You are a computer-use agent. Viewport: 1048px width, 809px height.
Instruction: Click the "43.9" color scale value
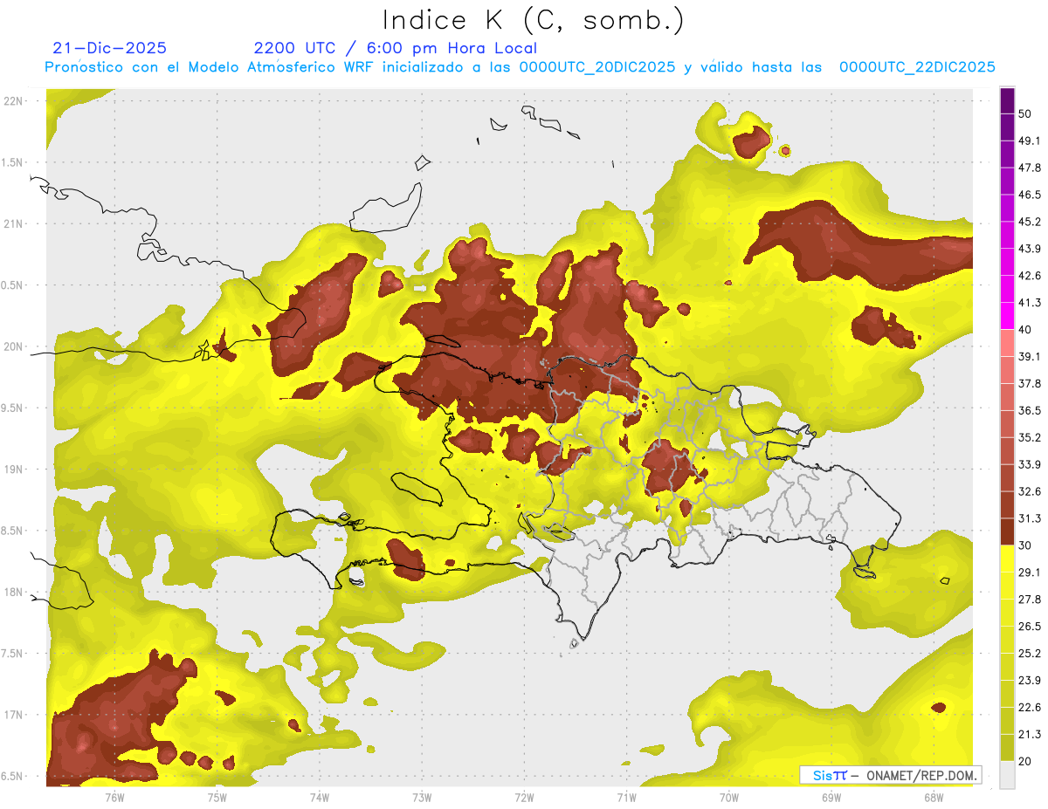coord(1030,249)
